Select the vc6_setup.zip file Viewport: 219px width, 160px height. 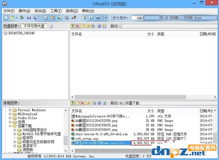[87, 139]
